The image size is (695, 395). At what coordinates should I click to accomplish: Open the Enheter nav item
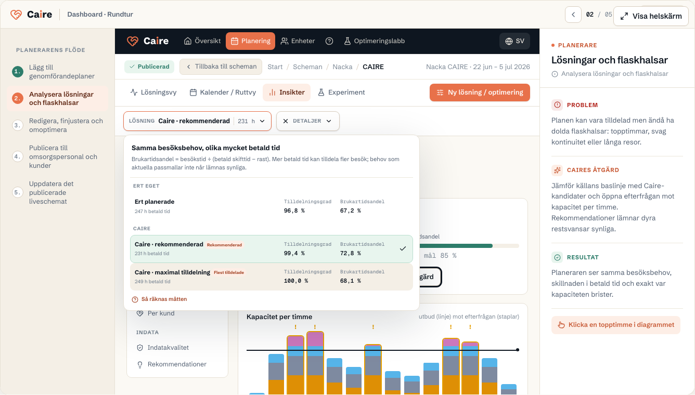click(298, 41)
